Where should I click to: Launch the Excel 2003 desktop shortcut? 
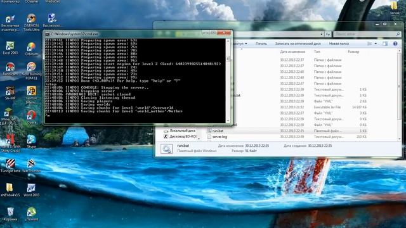[x=10, y=48]
